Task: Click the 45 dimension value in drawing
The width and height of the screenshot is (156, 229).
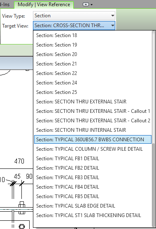Action: click(17, 176)
